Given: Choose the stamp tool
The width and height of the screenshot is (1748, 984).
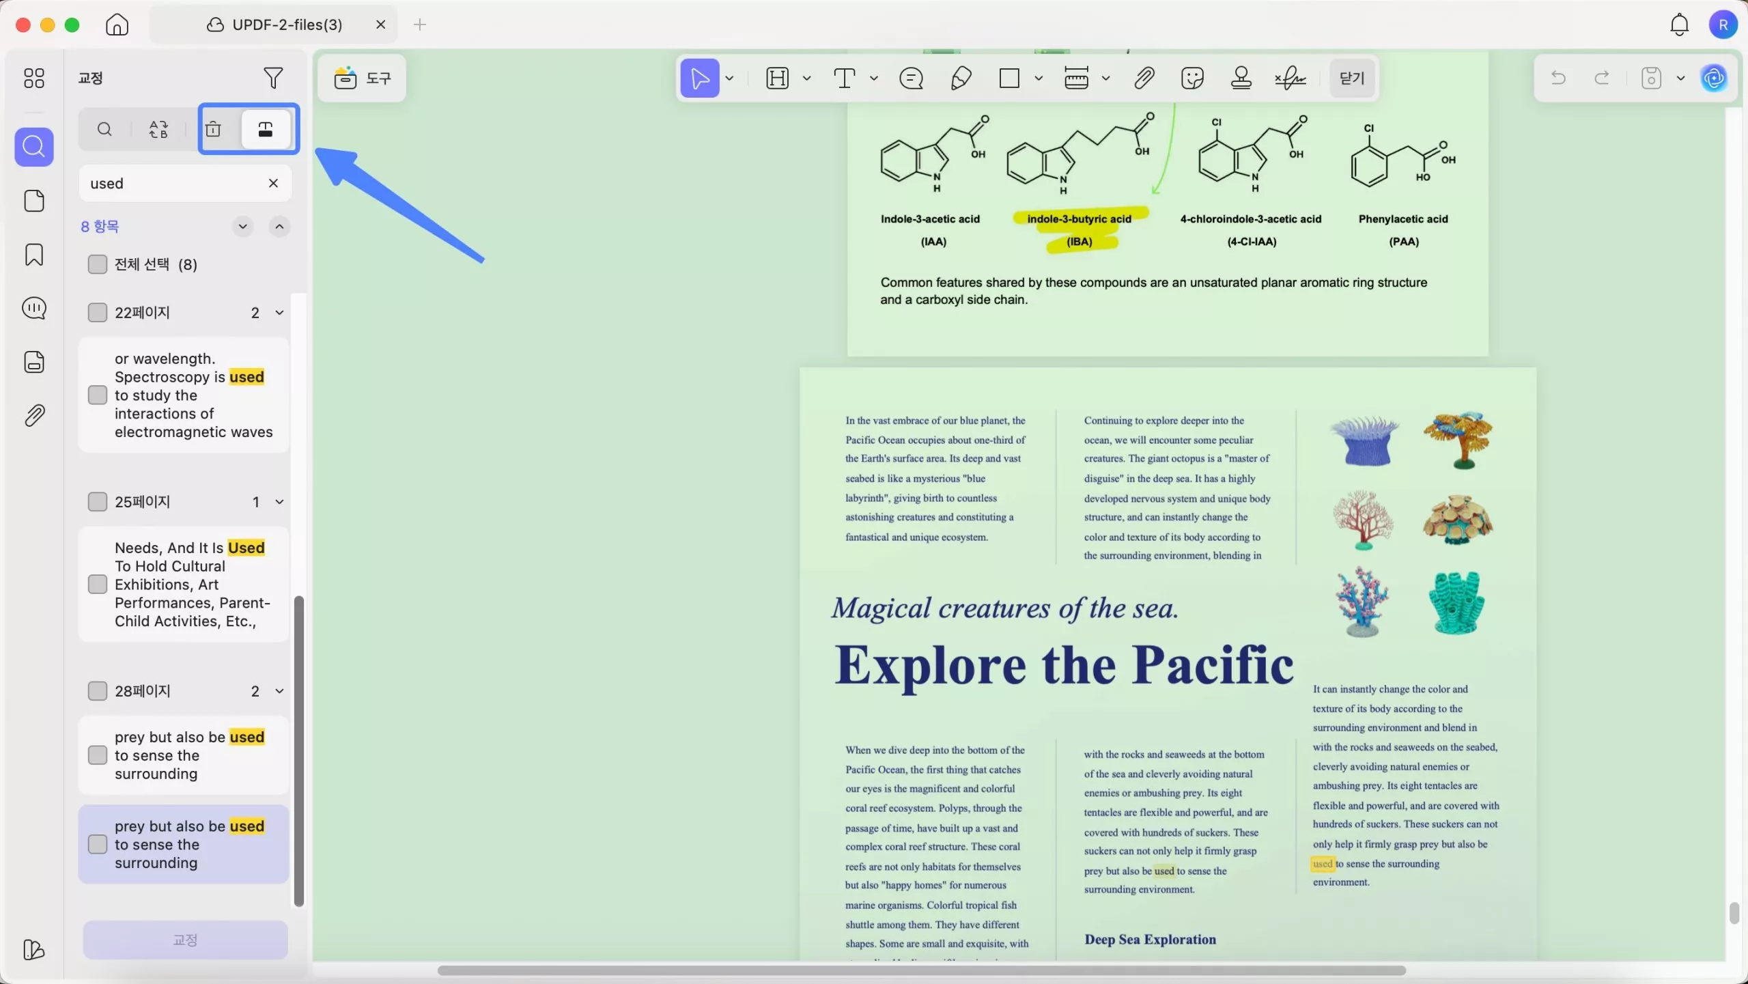Looking at the screenshot, I should [x=1241, y=79].
